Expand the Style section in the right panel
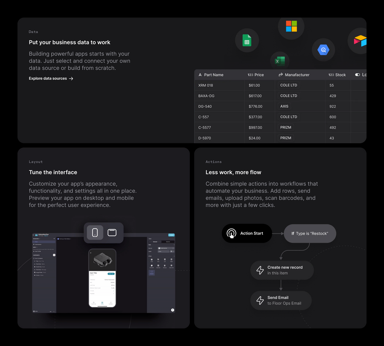The image size is (384, 346). (174, 256)
